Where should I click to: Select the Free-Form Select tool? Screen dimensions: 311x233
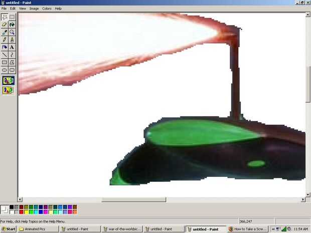click(5, 17)
